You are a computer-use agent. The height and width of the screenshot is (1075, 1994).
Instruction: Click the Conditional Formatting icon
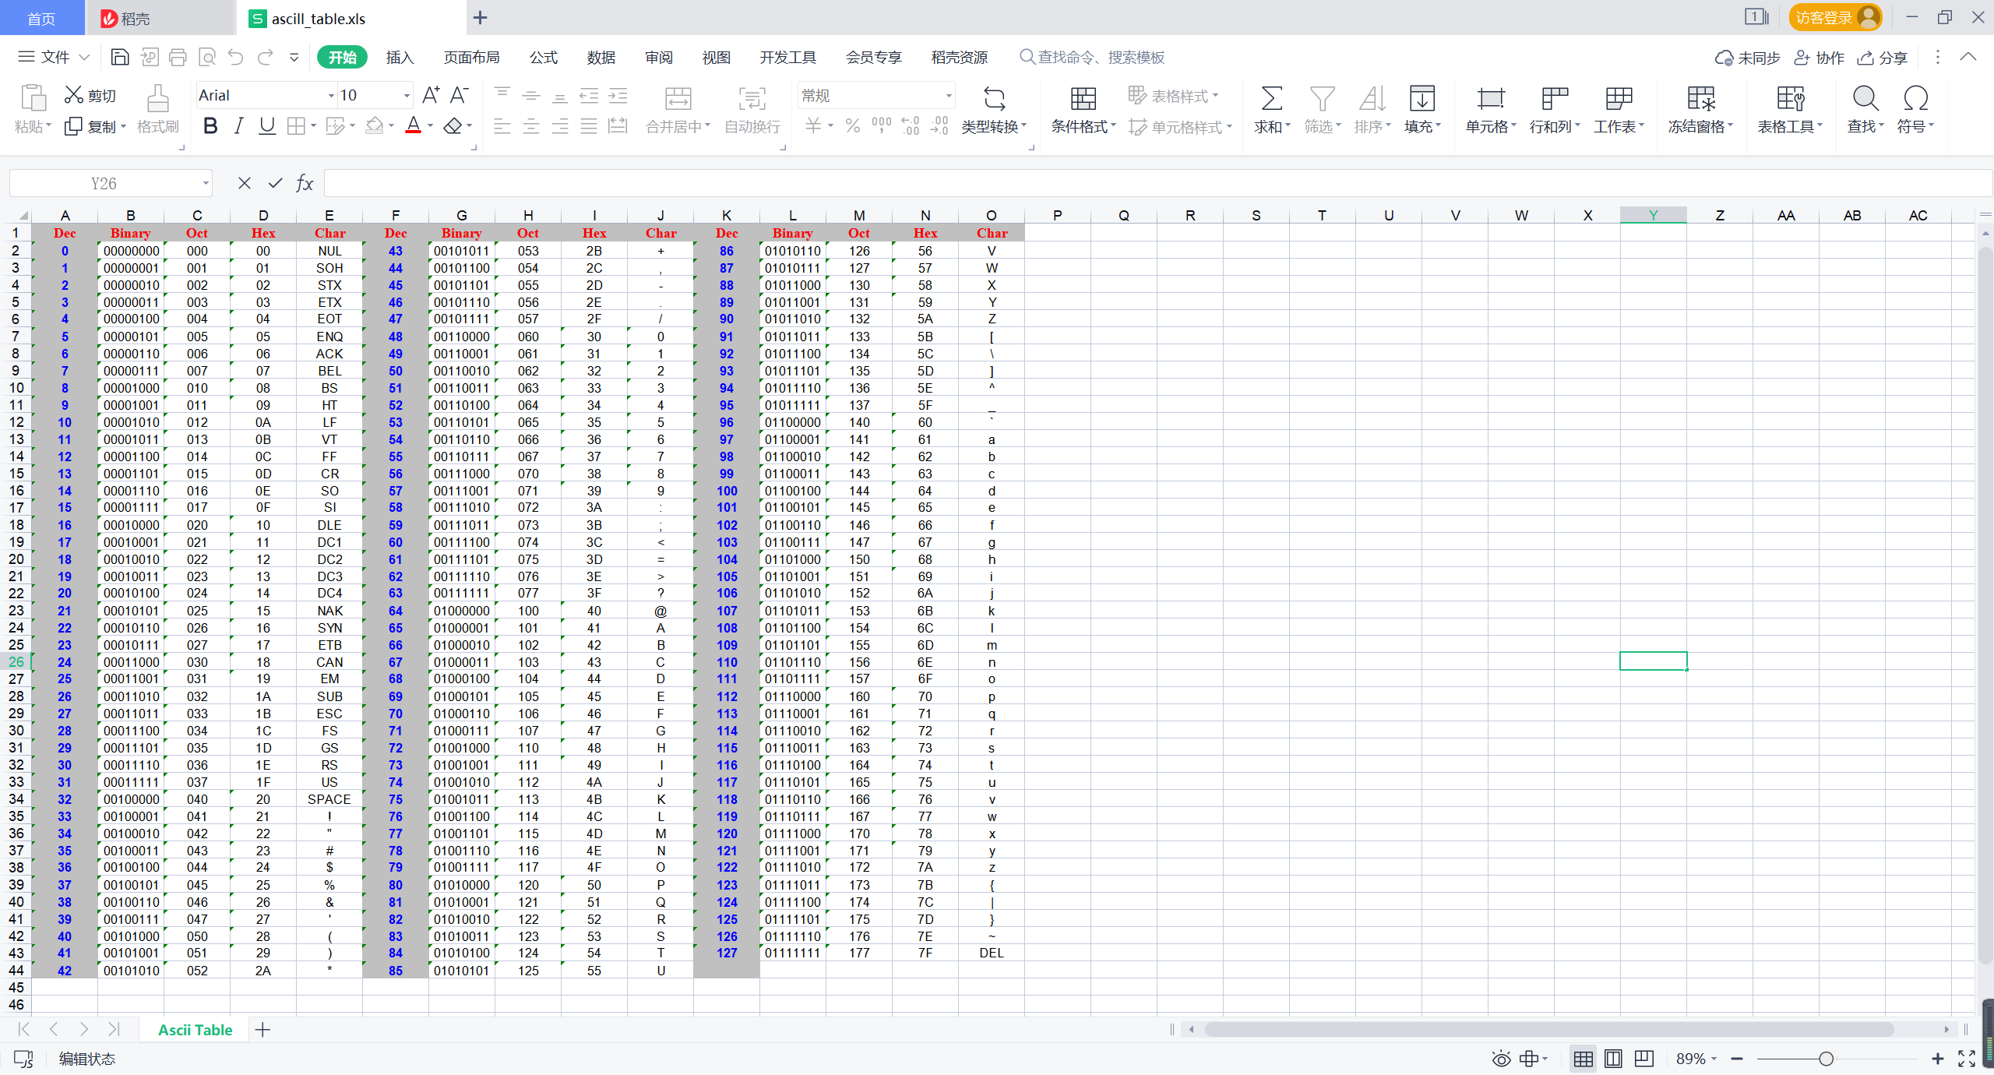pyautogui.click(x=1083, y=99)
